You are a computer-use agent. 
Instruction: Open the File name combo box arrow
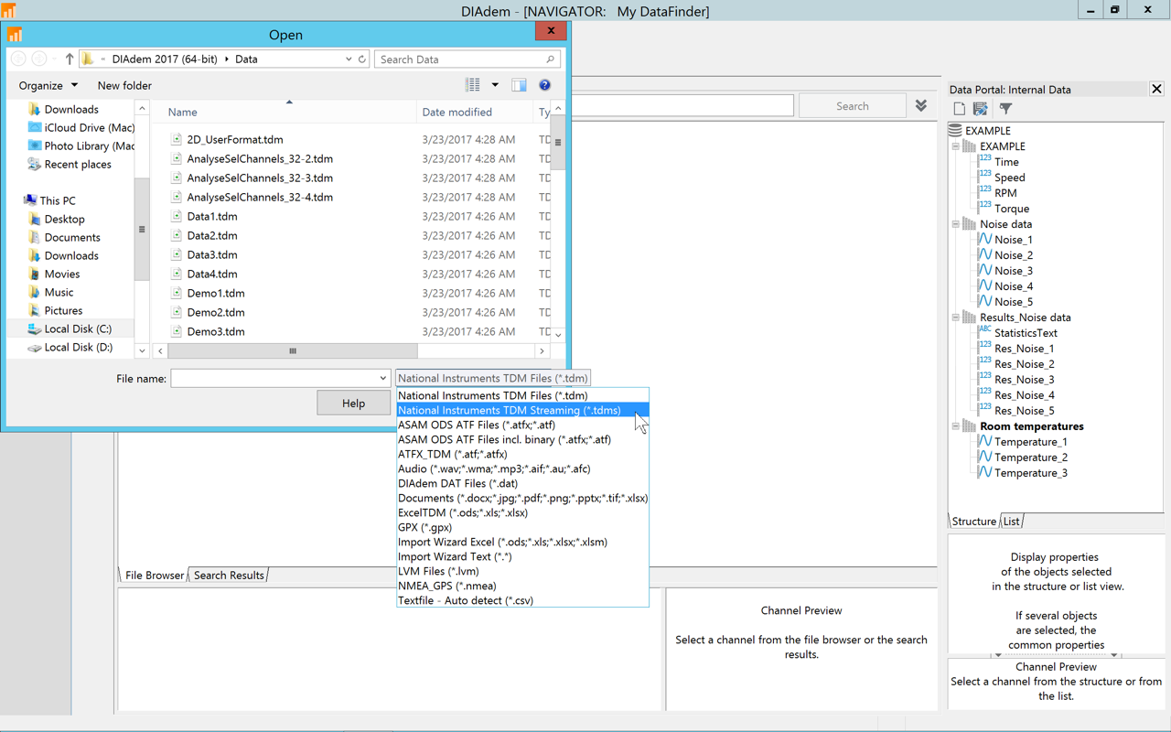click(x=382, y=378)
